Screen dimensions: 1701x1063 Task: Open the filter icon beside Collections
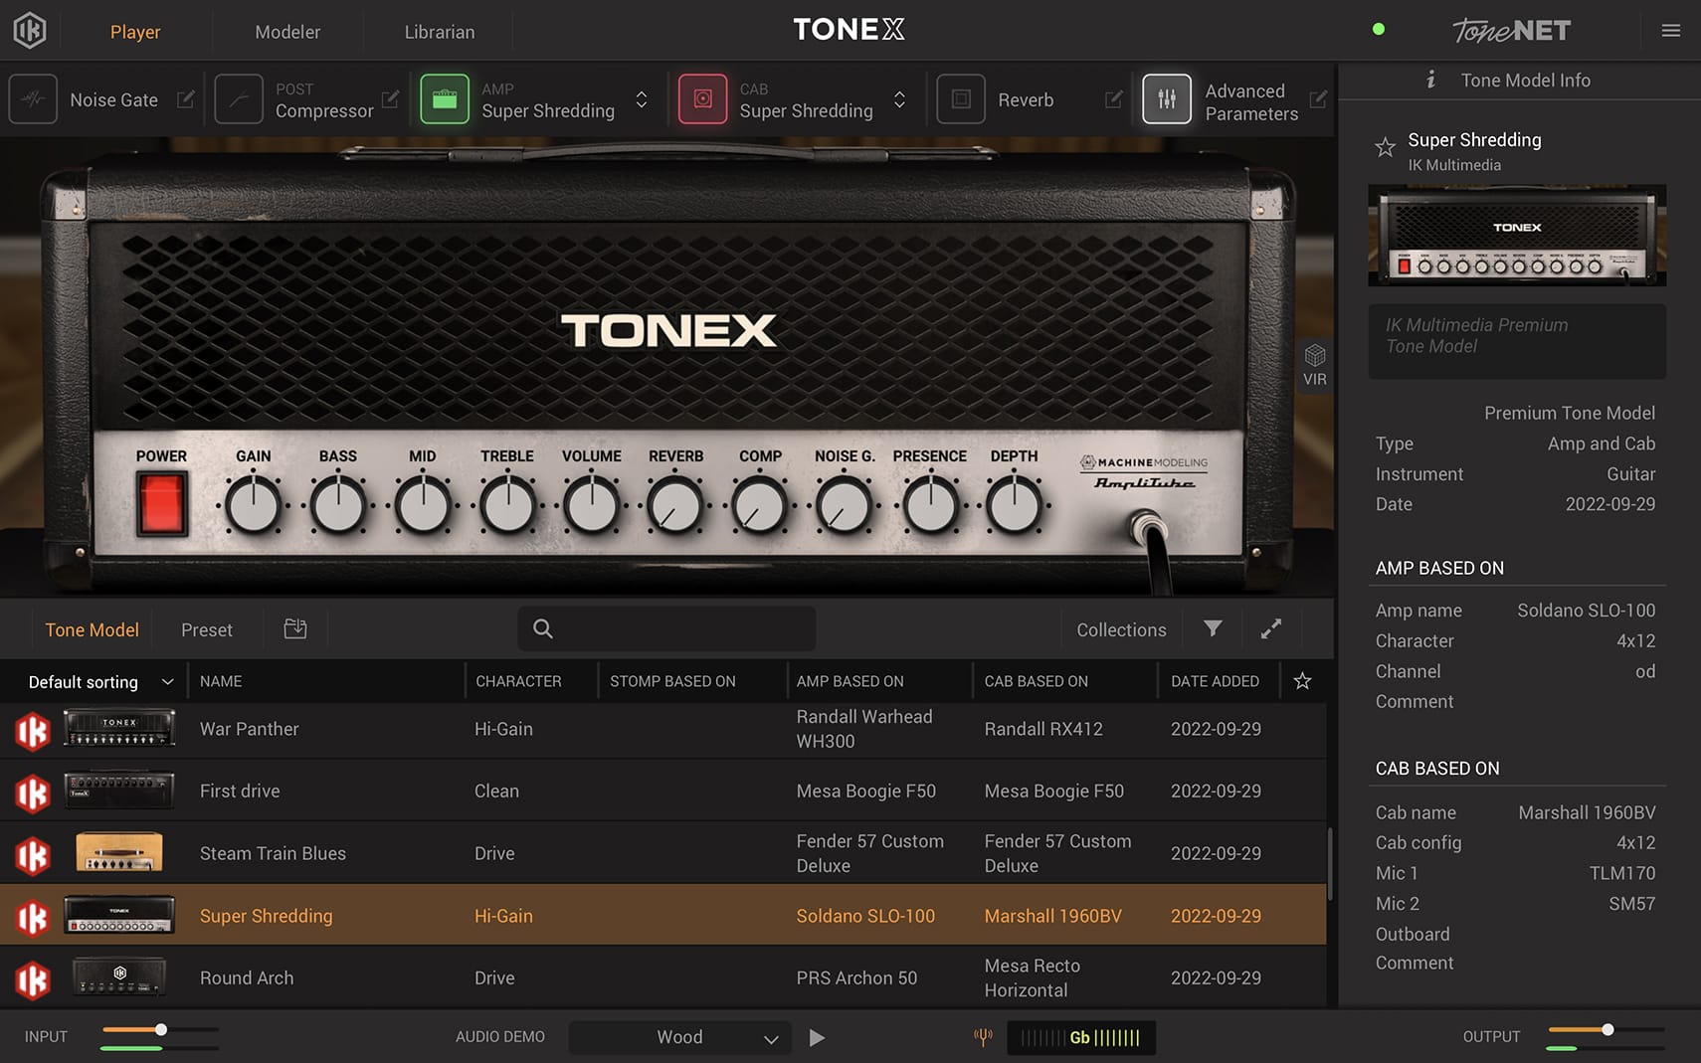(1212, 628)
